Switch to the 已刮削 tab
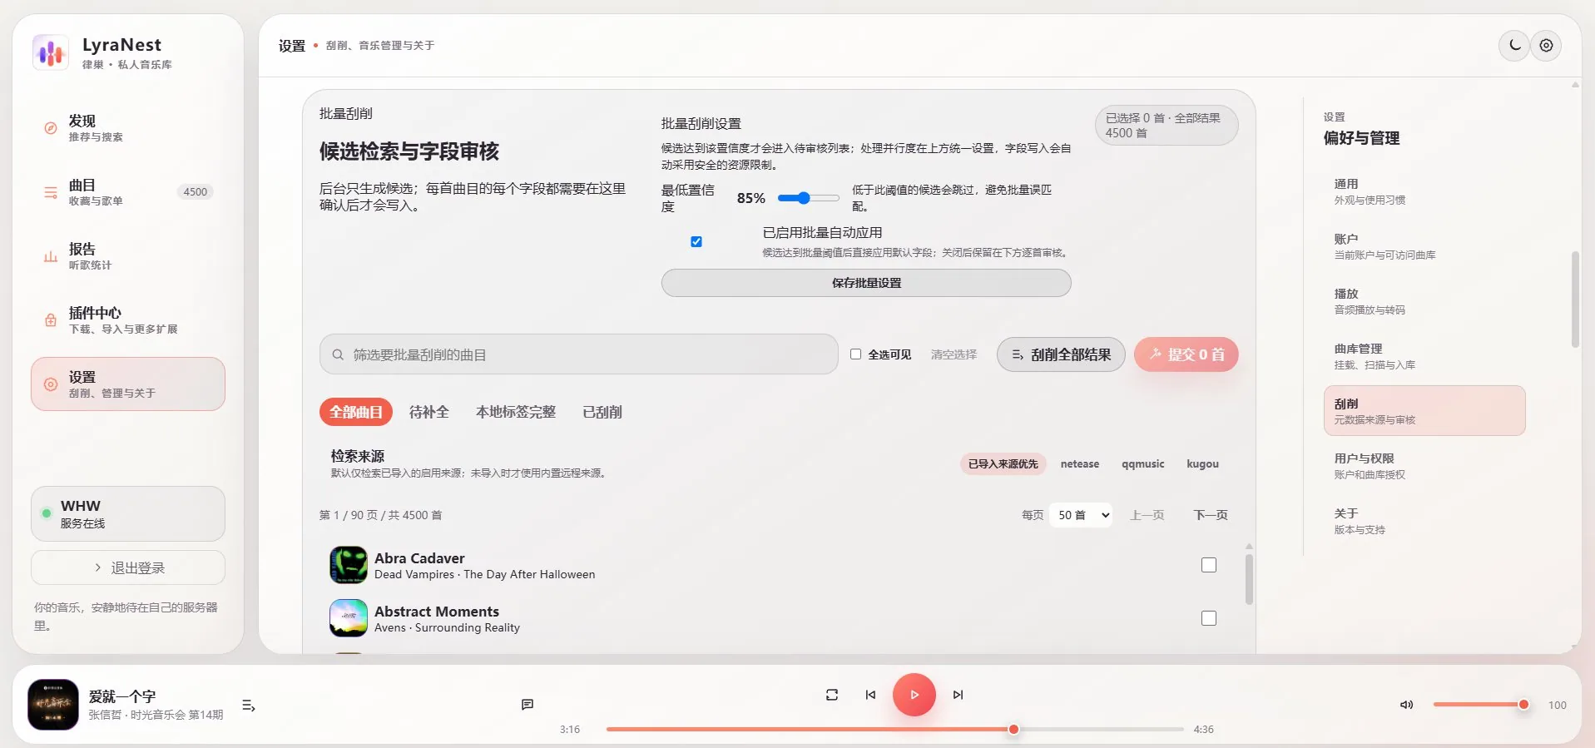The width and height of the screenshot is (1595, 748). (602, 412)
